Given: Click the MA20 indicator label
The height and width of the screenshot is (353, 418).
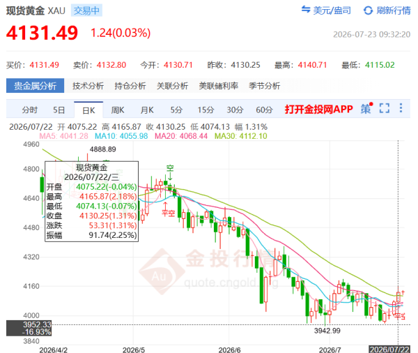Looking at the screenshot, I should point(181,136).
